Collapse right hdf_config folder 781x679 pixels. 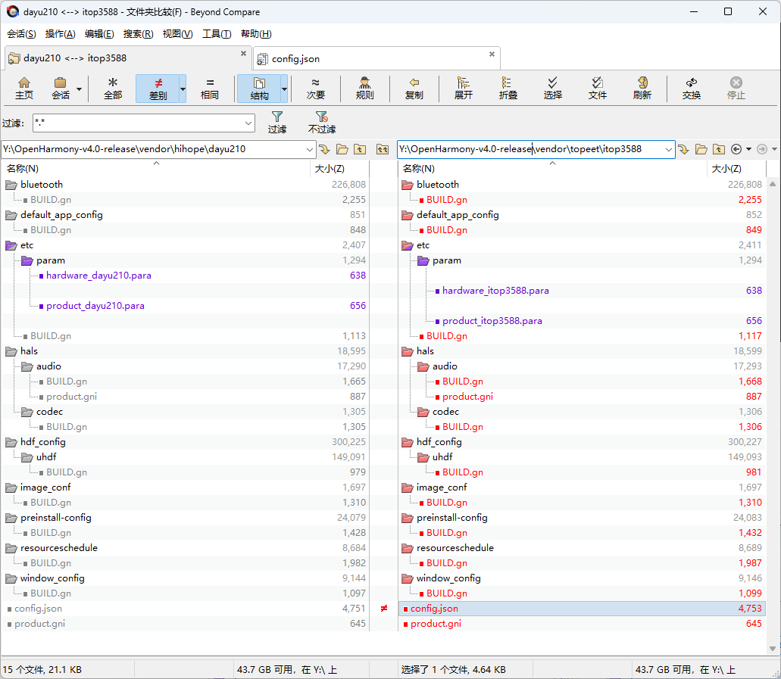[408, 442]
